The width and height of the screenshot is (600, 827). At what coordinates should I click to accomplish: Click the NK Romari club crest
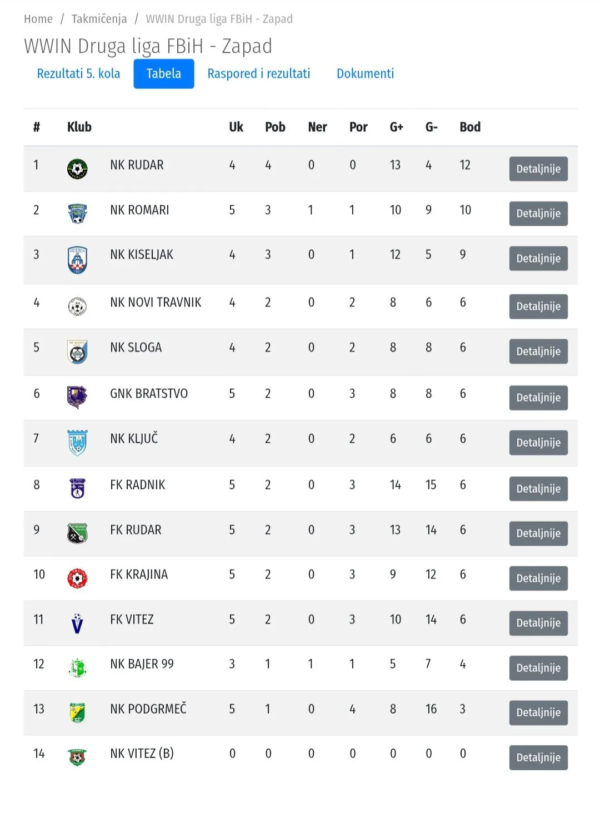(77, 214)
